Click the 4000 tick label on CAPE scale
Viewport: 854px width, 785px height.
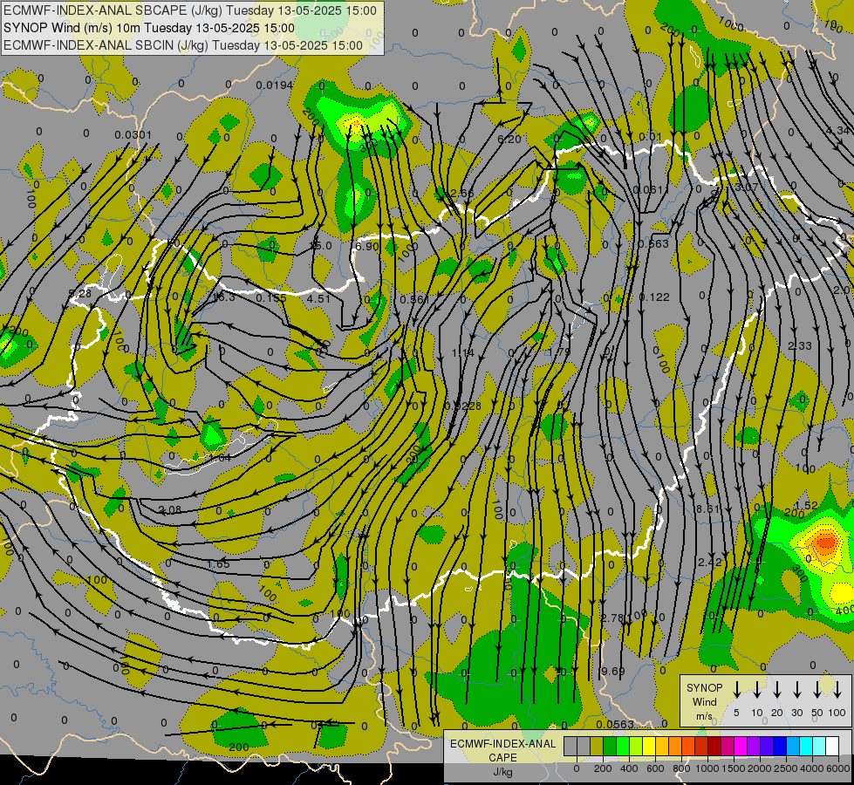coord(812,768)
